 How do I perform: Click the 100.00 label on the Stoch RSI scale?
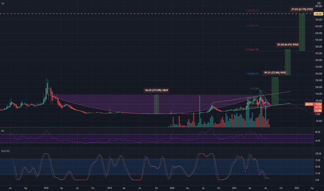pyautogui.click(x=318, y=153)
